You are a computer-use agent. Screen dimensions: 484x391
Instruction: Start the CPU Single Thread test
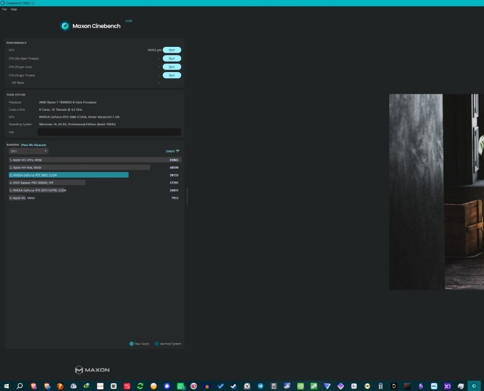tap(172, 75)
